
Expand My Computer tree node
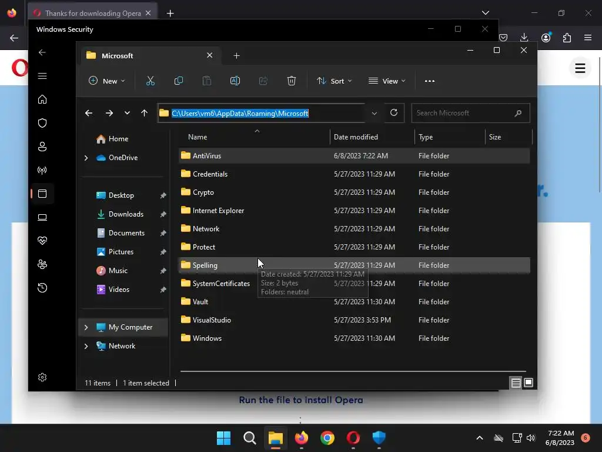(x=86, y=327)
